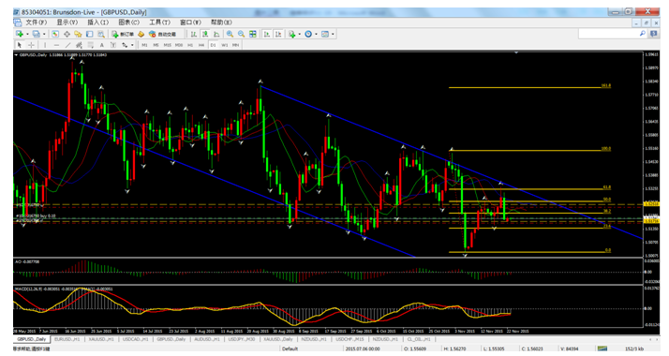Open the 文件(F) File menu
Image resolution: width=669 pixels, height=356 pixels.
click(x=37, y=22)
